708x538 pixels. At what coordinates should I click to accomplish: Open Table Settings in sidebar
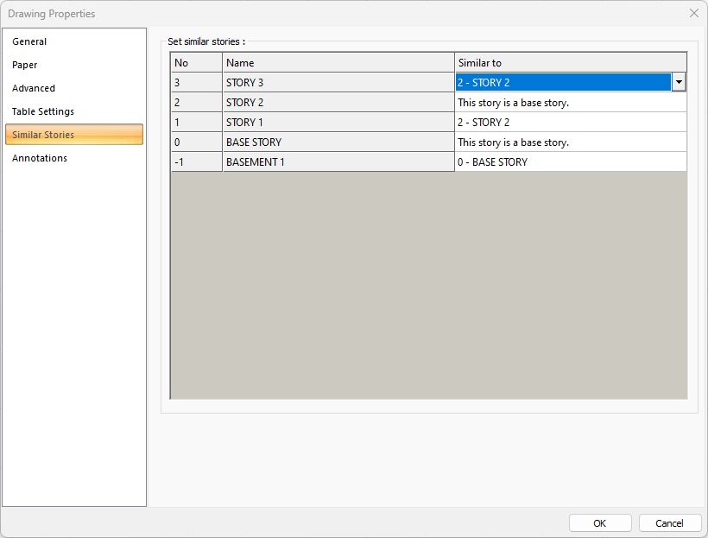[x=43, y=111]
